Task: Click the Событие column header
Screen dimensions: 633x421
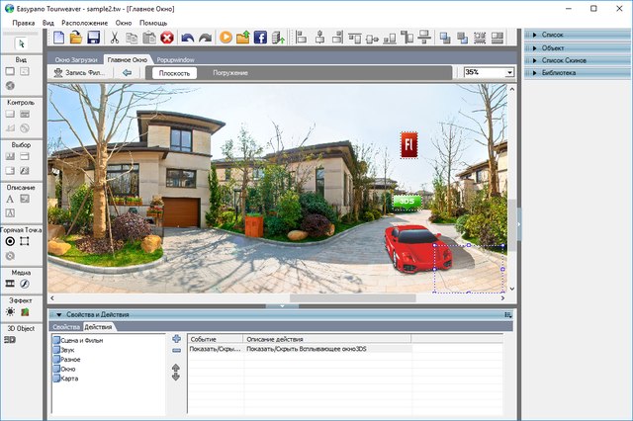Action: pyautogui.click(x=216, y=339)
